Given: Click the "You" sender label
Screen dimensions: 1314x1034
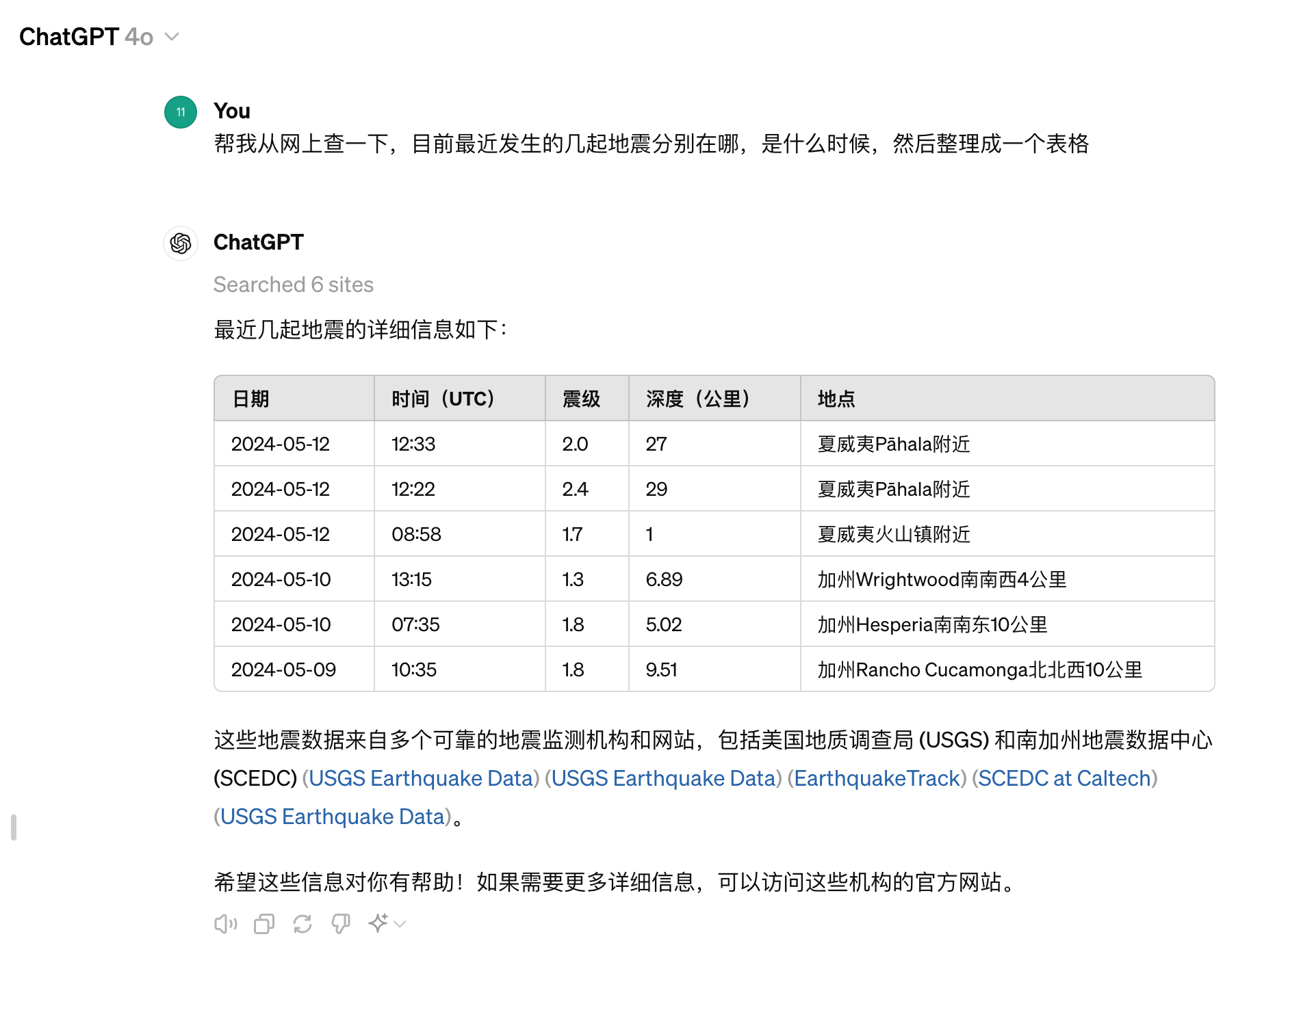Looking at the screenshot, I should tap(231, 111).
